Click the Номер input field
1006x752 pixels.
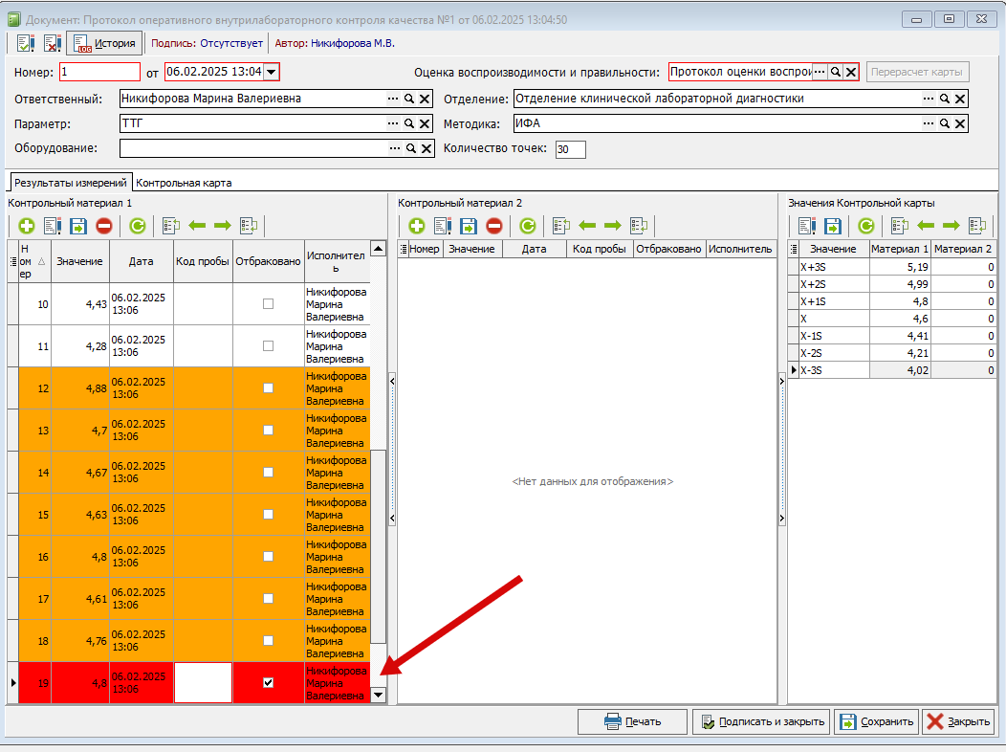[99, 72]
